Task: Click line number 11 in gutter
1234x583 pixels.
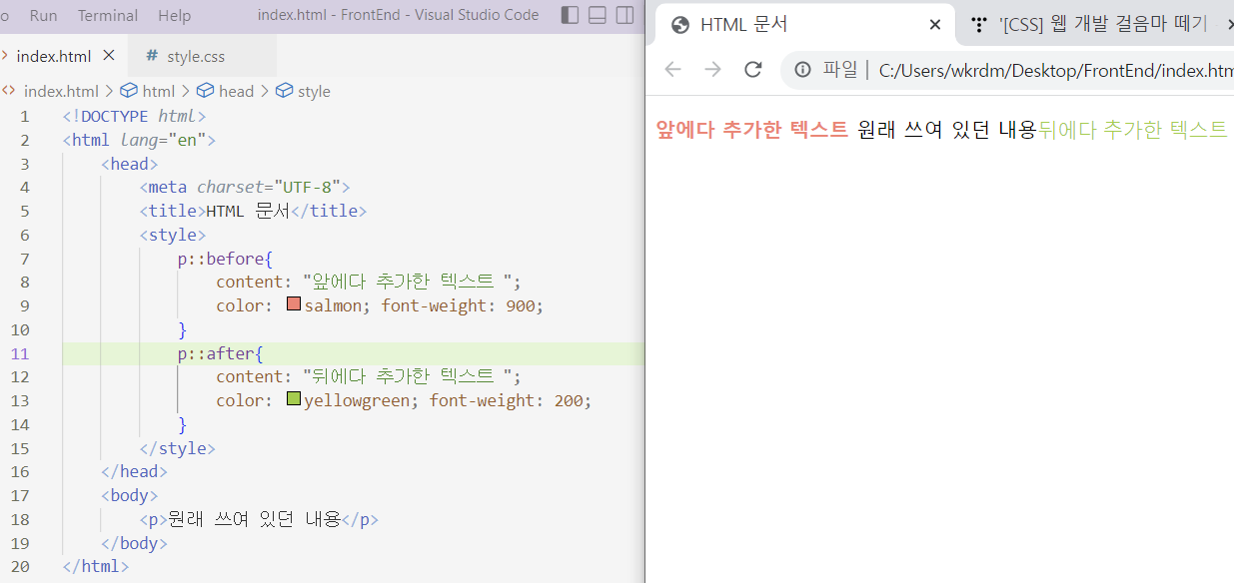Action: tap(21, 353)
